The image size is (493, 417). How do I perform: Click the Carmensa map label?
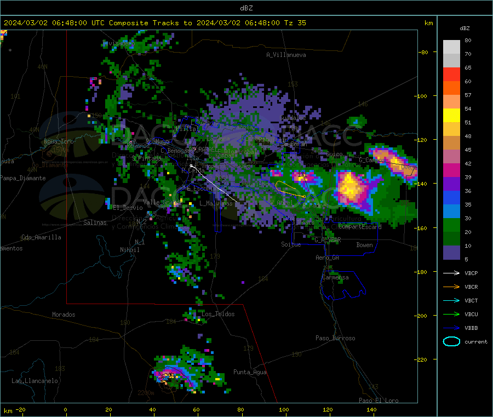(x=335, y=277)
